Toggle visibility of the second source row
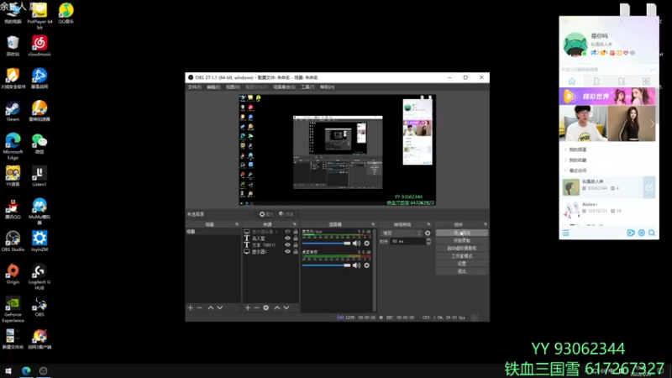 [x=287, y=239]
